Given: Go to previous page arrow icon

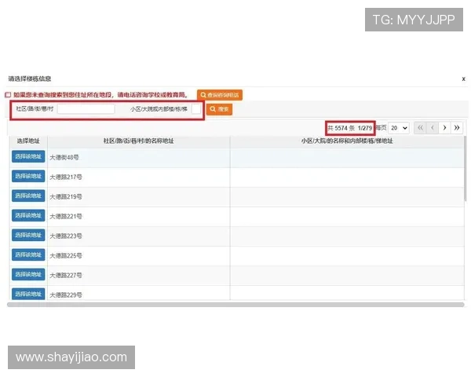Looking at the screenshot, I should pos(433,128).
